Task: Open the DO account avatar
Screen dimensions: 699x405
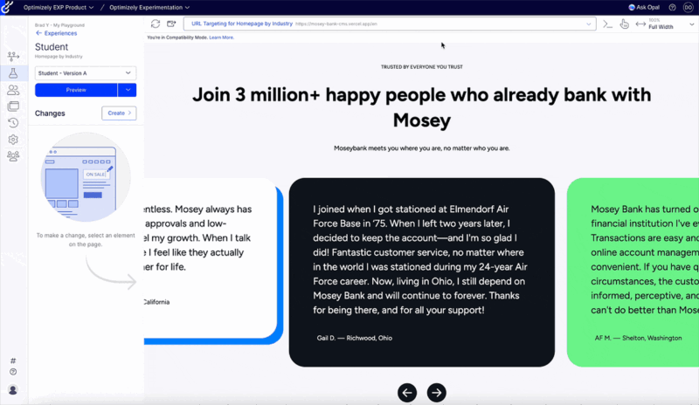Action: 689,7
